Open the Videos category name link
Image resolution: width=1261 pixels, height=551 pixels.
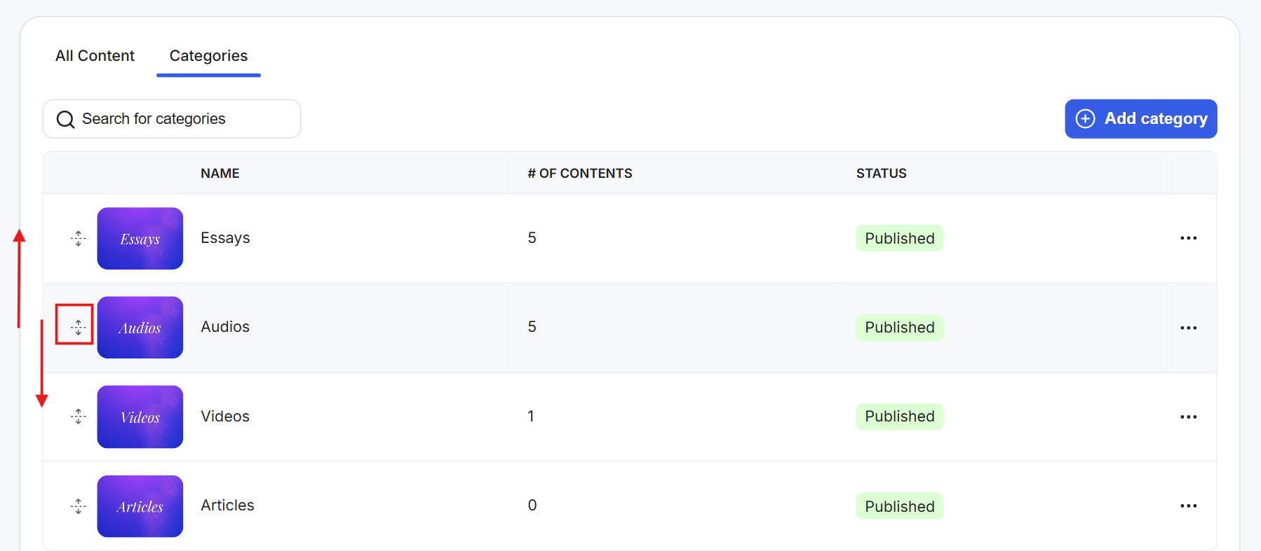[x=225, y=416]
